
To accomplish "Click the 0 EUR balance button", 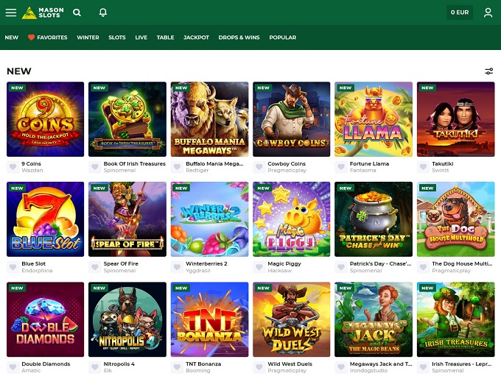I will click(460, 13).
